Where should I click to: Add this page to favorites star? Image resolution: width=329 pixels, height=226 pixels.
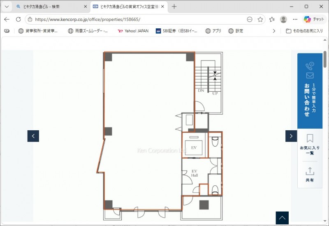(260, 19)
